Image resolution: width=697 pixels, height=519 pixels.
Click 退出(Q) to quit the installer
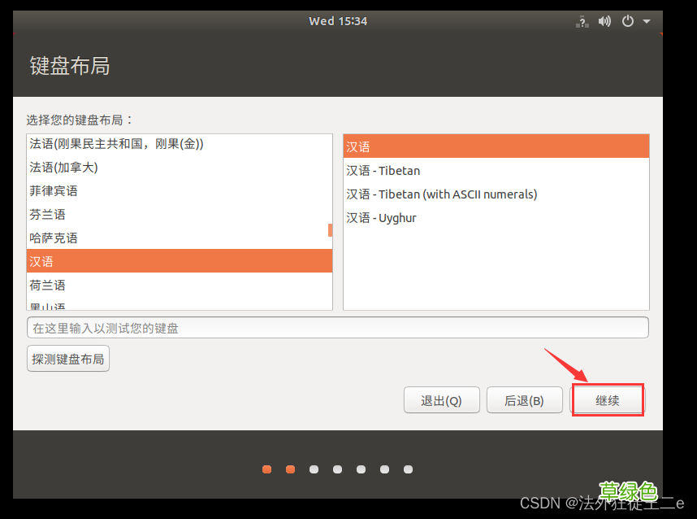pos(441,399)
